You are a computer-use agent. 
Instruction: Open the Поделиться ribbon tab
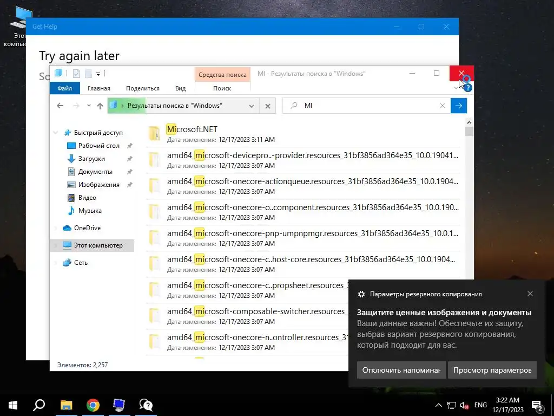point(143,88)
